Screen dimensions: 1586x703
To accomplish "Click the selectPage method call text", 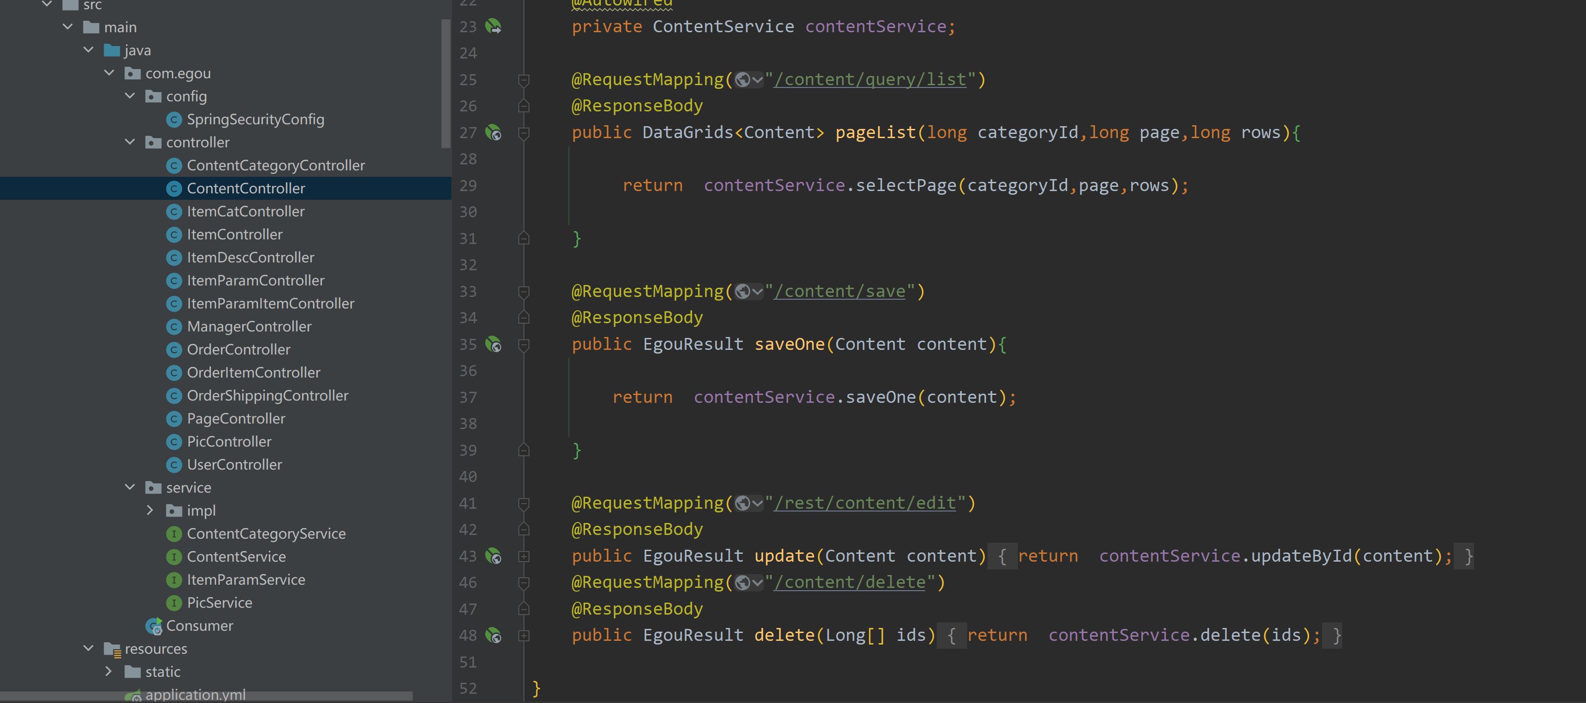I will click(x=906, y=186).
